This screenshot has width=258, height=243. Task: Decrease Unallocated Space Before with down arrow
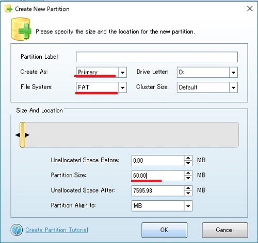coord(188,163)
